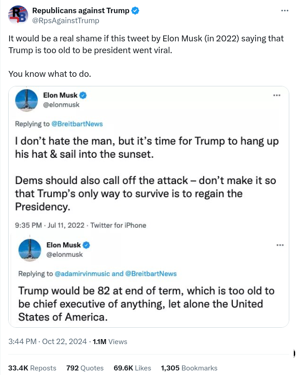Click the Republicans against Trump profile avatar
Viewport: 297px width, 375px height.
point(18,15)
